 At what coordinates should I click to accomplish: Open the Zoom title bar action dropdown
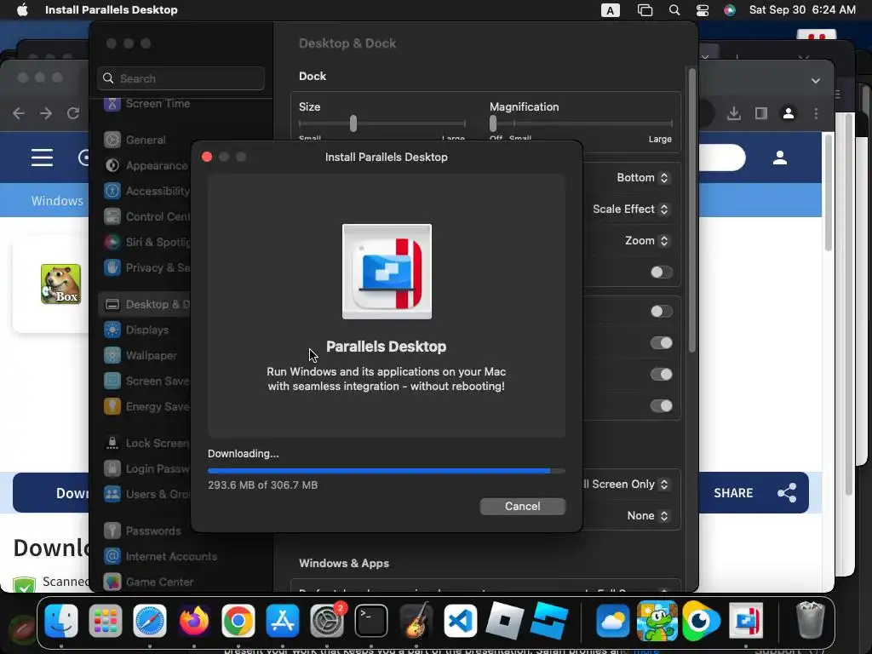(646, 241)
